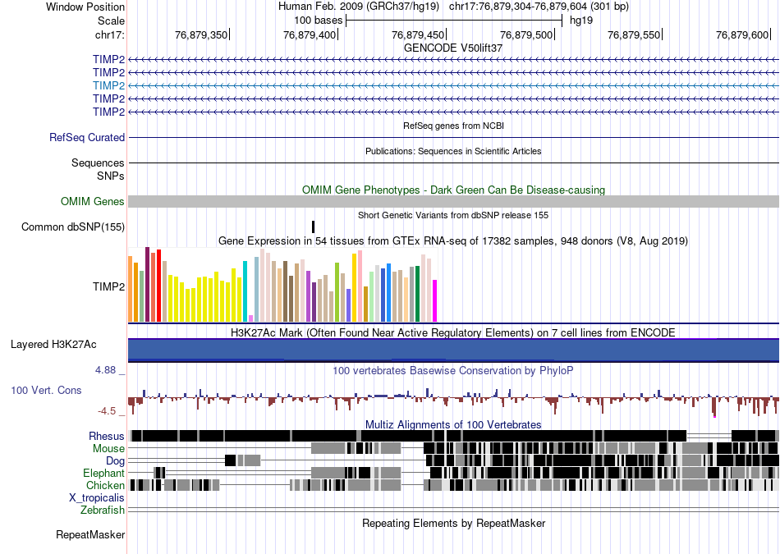Open the Gene Expression in 54 tissues GTEx title

[453, 241]
